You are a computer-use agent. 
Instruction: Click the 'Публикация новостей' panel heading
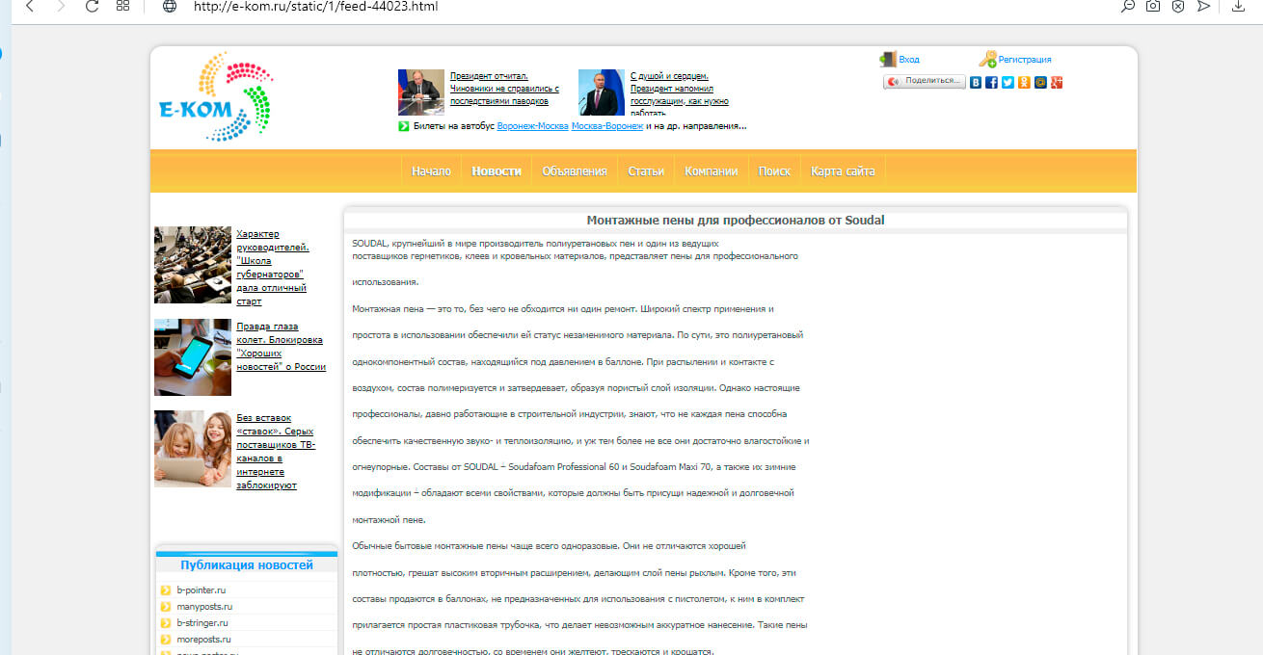[x=247, y=565]
